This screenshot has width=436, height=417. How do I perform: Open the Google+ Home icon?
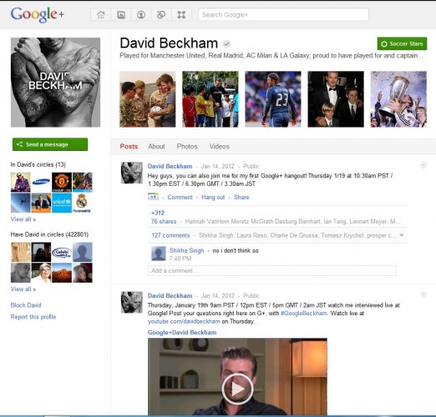pos(101,14)
